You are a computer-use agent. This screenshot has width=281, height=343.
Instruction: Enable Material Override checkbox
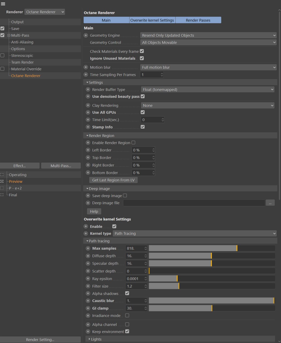pyautogui.click(x=2, y=69)
